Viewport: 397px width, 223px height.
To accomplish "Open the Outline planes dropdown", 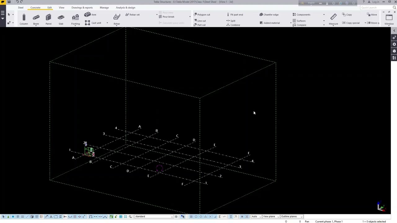I will click(x=292, y=216).
